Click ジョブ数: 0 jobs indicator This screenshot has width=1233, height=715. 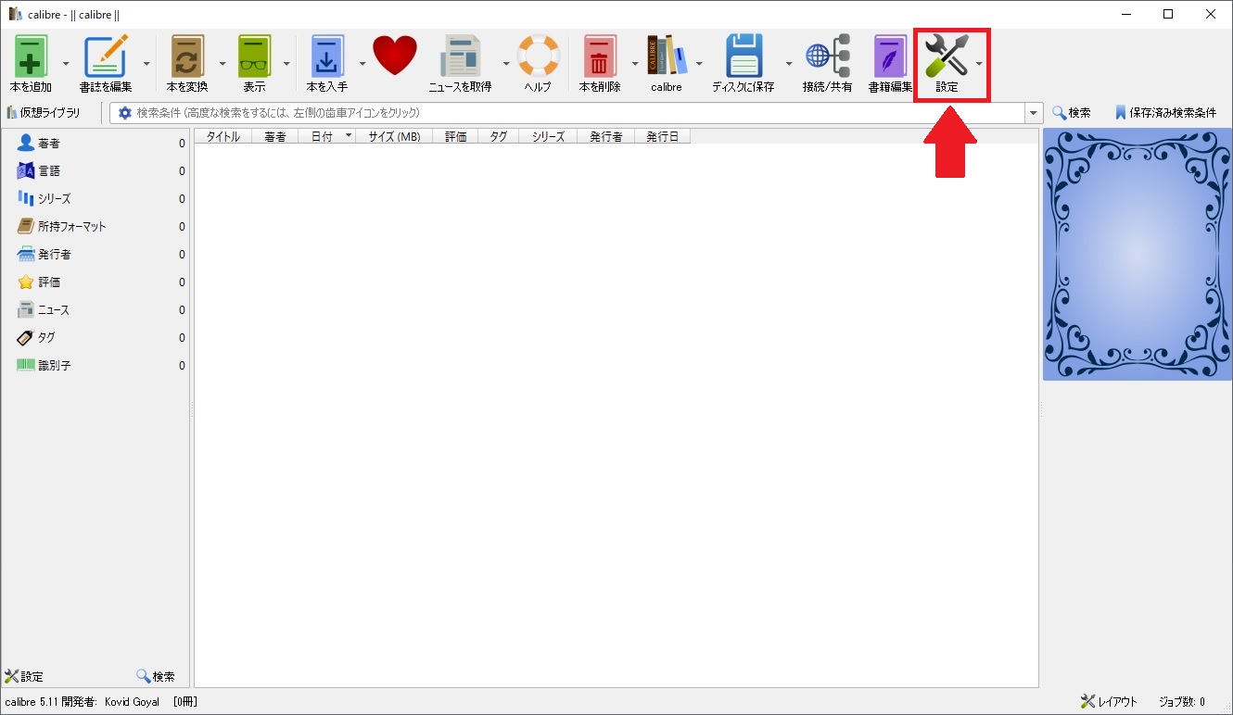click(1182, 701)
